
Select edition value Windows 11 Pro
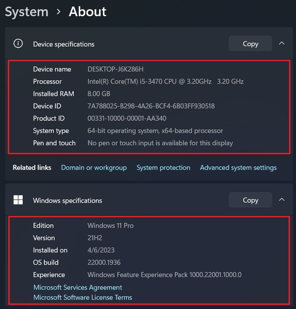[x=111, y=226]
